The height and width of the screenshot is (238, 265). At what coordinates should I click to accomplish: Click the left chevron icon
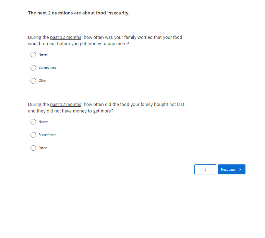point(205,170)
